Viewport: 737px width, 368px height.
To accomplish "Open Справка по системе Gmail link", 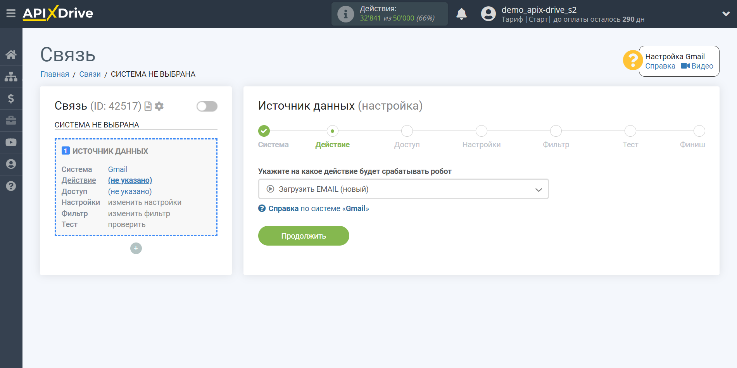I will coord(314,208).
